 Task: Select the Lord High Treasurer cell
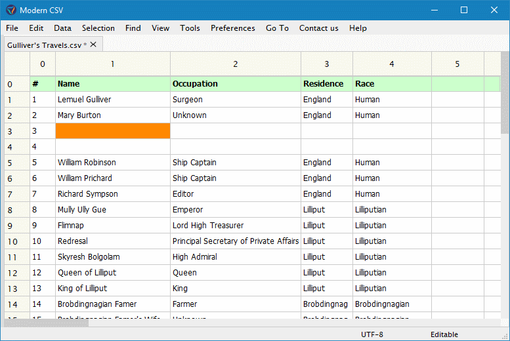click(x=236, y=226)
